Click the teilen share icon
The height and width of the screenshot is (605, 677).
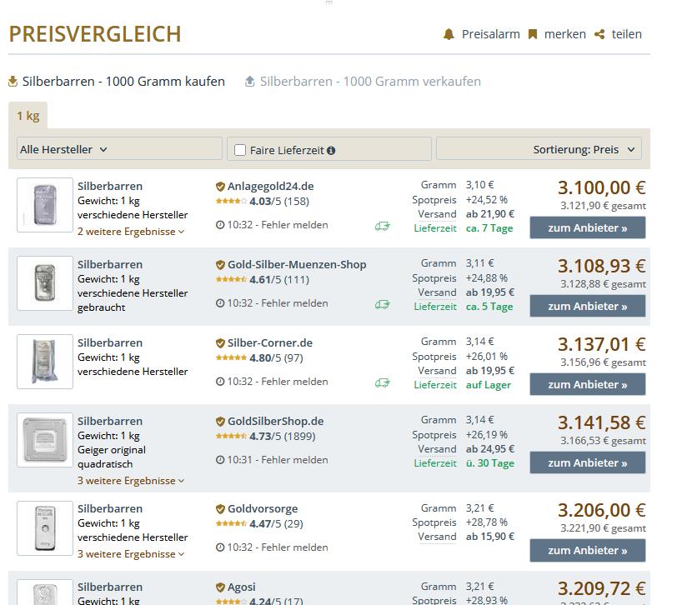click(x=599, y=34)
